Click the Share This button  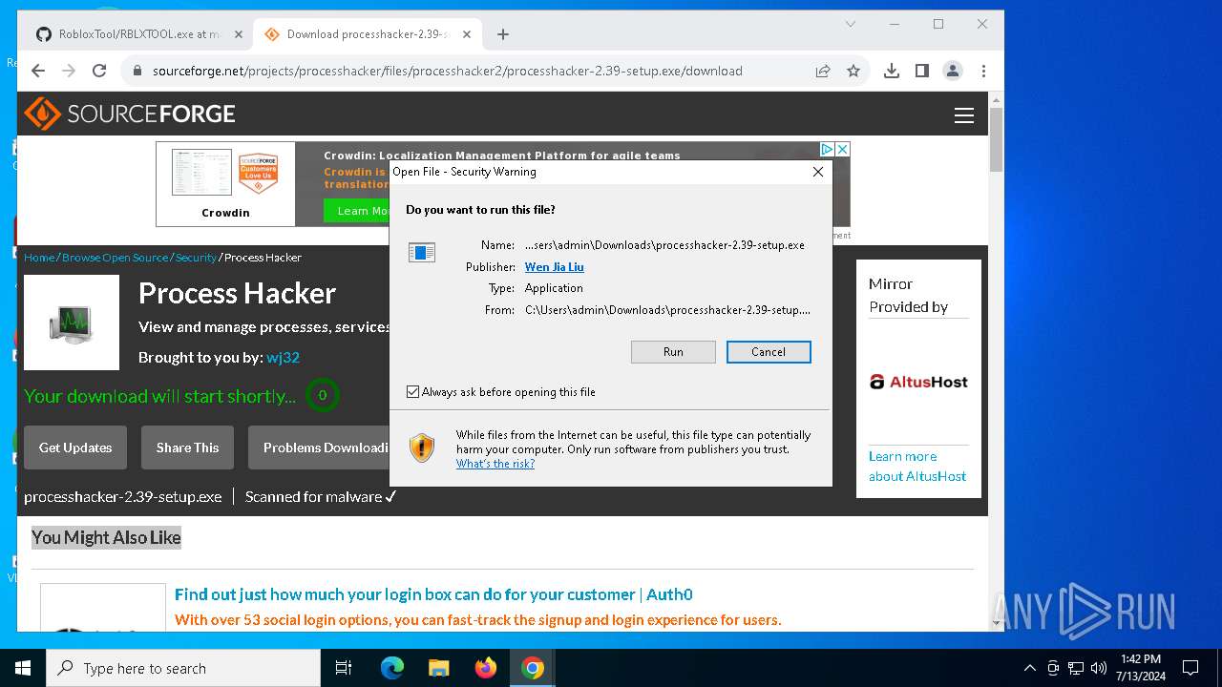(188, 448)
